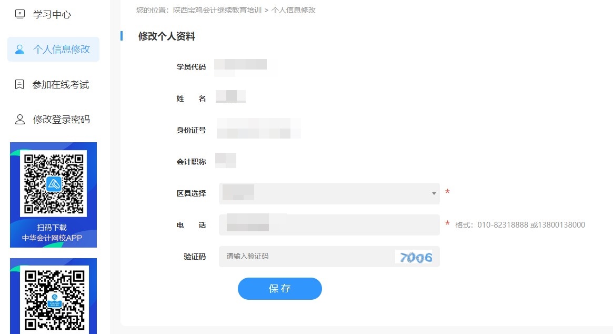Click the 修改登录密码 user icon
613x334 pixels.
18,119
